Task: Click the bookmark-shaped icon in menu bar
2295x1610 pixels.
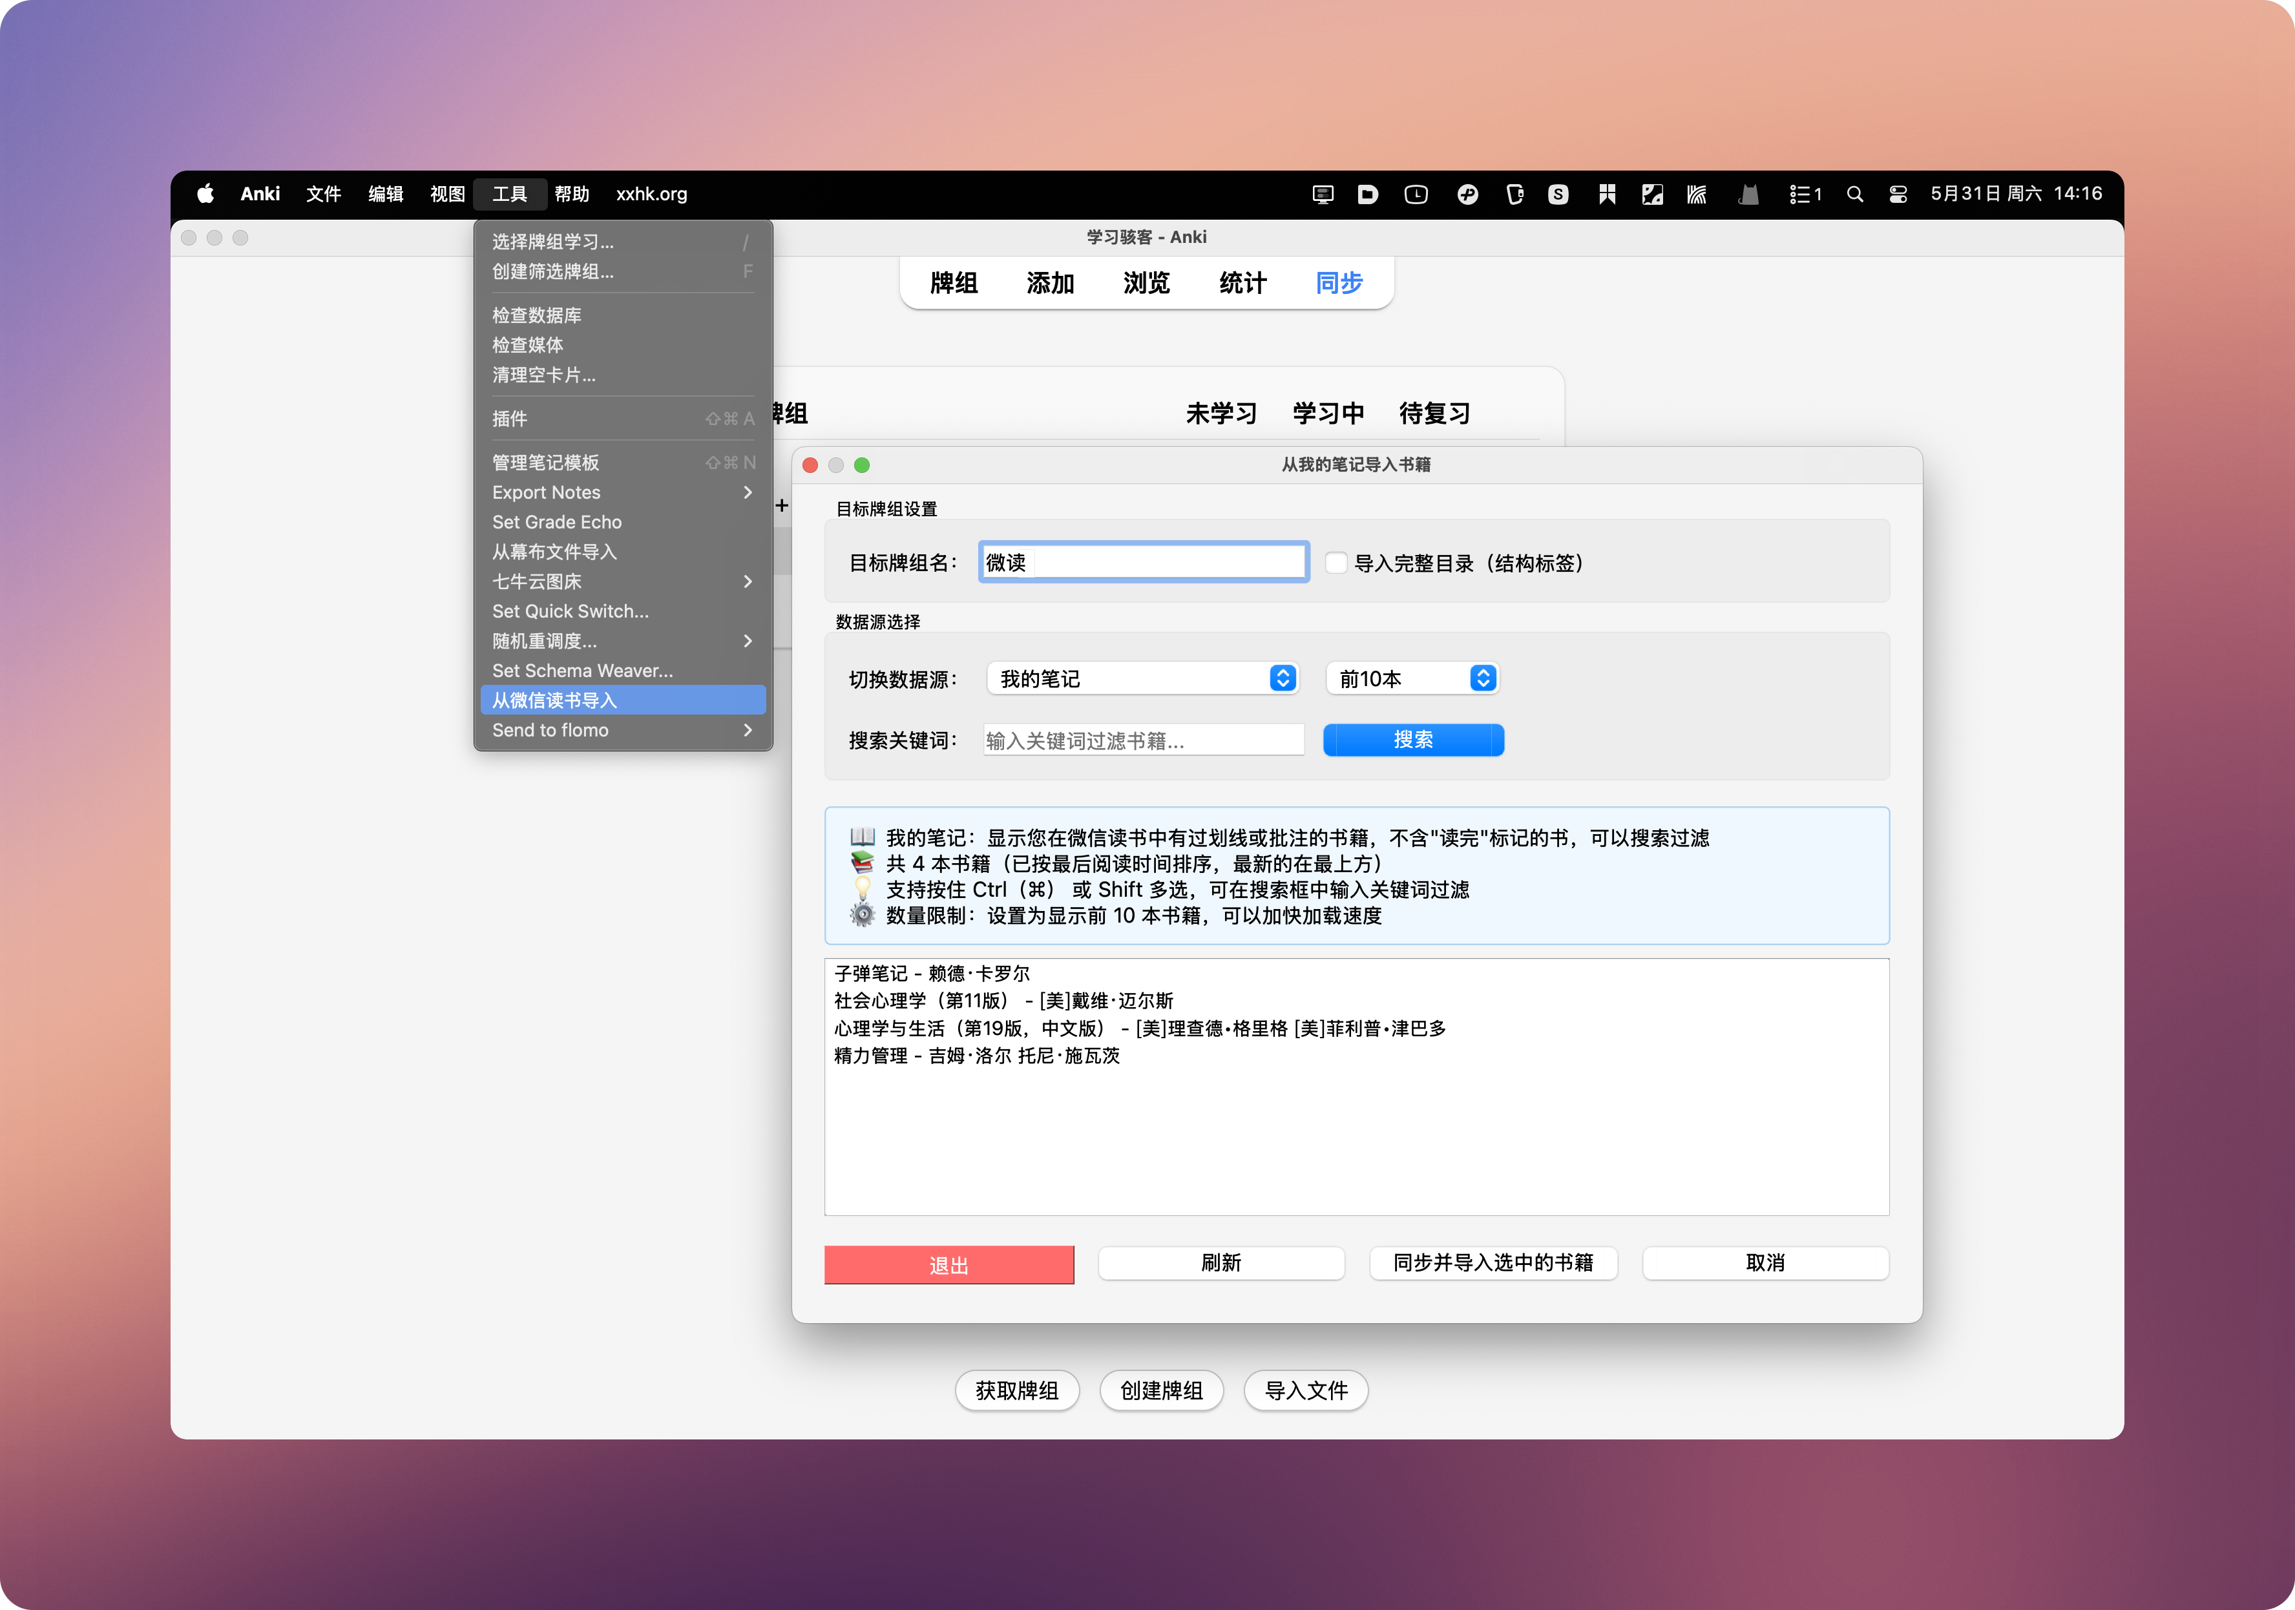Action: click(1606, 194)
